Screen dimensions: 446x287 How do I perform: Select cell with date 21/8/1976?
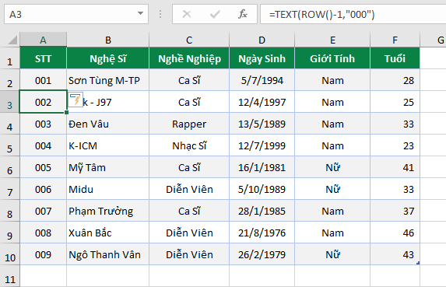point(262,233)
